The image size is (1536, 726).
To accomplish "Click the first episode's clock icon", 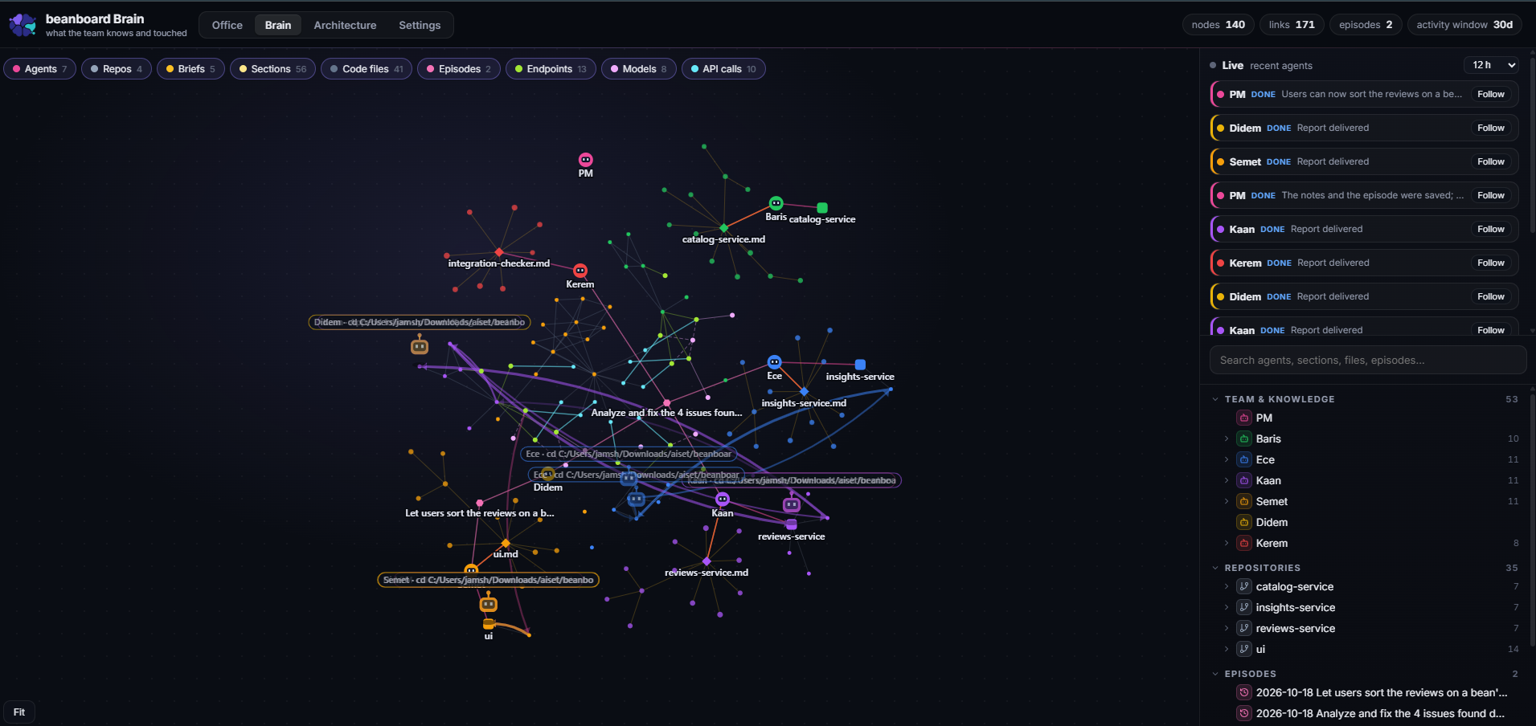I will tap(1244, 692).
